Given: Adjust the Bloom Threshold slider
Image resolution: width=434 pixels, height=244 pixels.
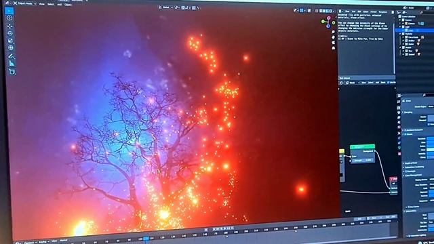Looking at the screenshot, I should click(x=431, y=138).
